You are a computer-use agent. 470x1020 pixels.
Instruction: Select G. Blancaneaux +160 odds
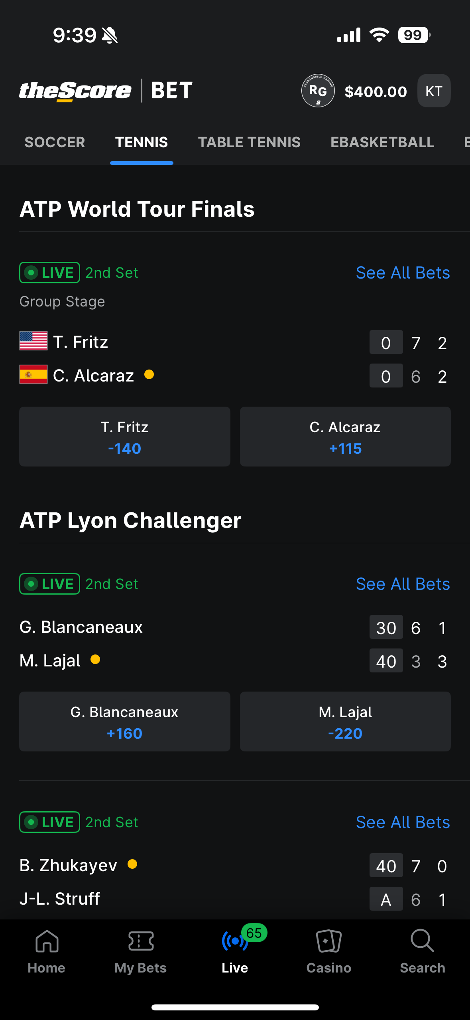click(125, 722)
